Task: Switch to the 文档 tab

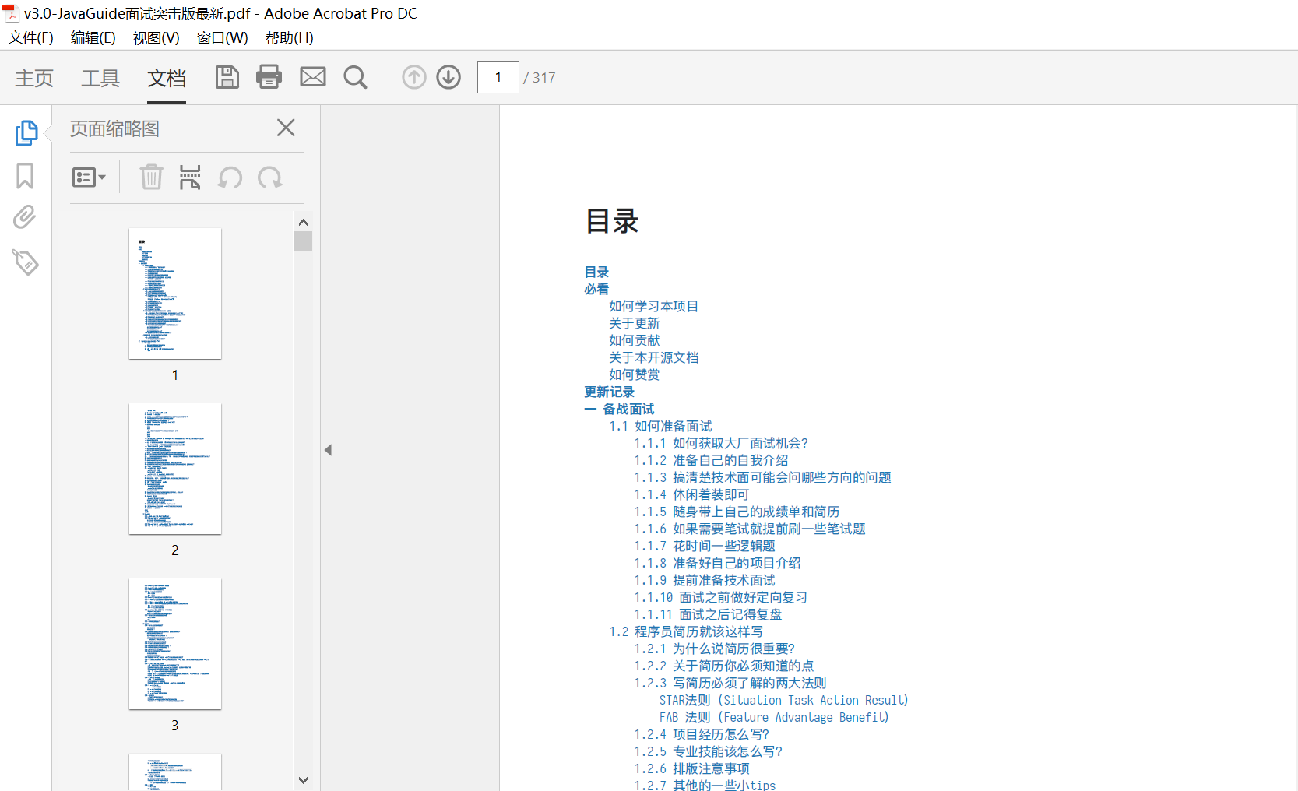Action: coord(167,78)
